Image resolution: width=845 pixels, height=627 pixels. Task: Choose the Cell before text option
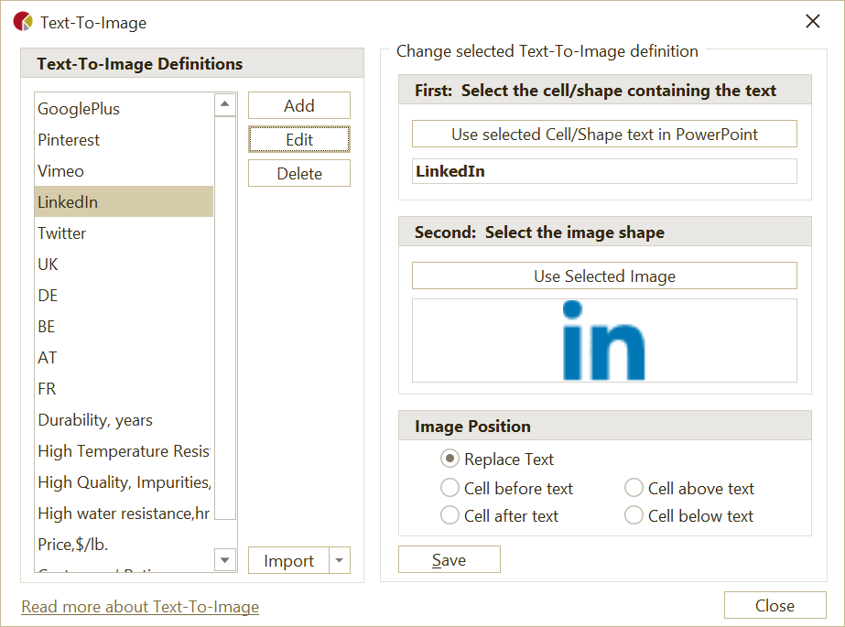click(x=450, y=488)
